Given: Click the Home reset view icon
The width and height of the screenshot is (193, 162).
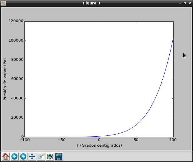Looking at the screenshot, I should click(x=5, y=156).
